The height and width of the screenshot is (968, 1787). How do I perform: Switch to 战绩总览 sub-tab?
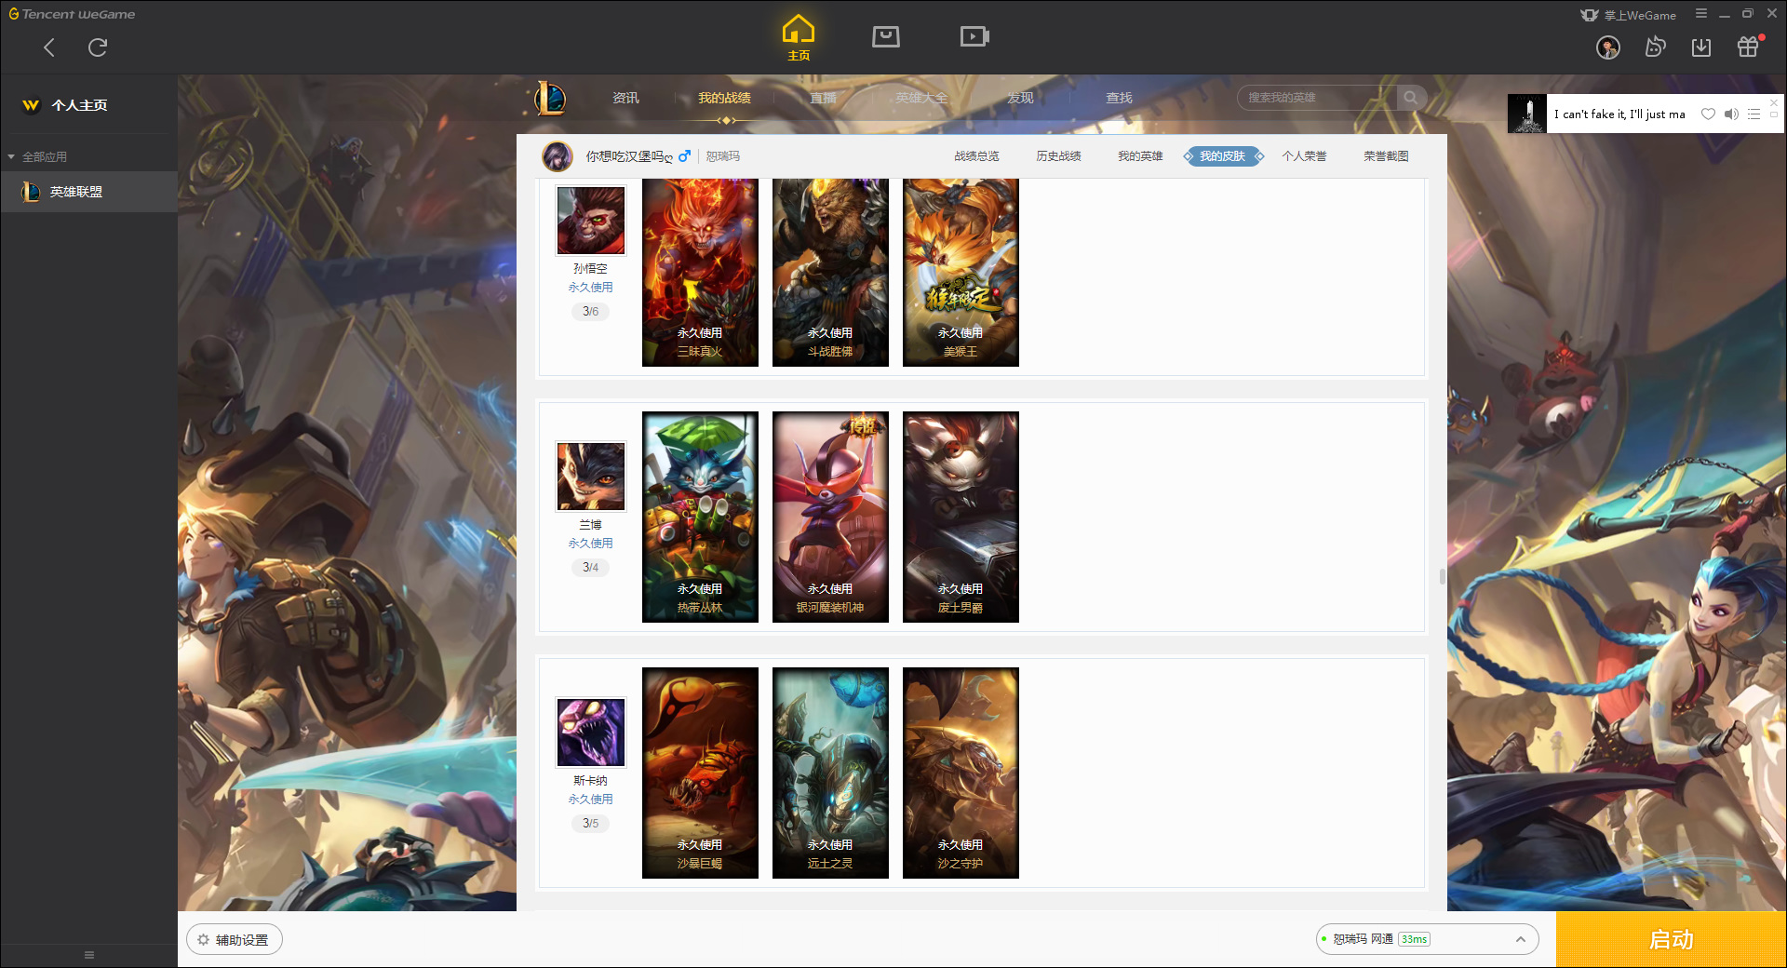tap(976, 156)
